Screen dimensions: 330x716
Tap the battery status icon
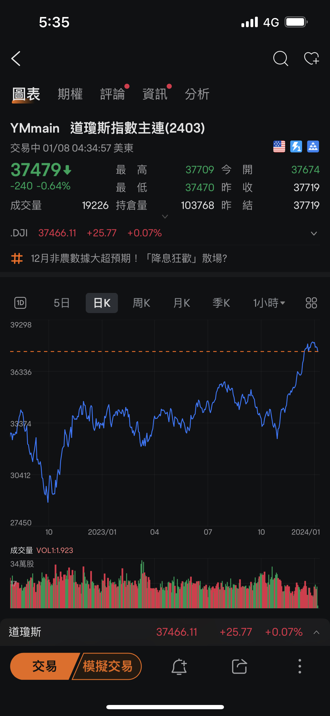[296, 22]
